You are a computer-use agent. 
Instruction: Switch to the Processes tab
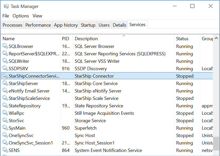click(x=13, y=25)
